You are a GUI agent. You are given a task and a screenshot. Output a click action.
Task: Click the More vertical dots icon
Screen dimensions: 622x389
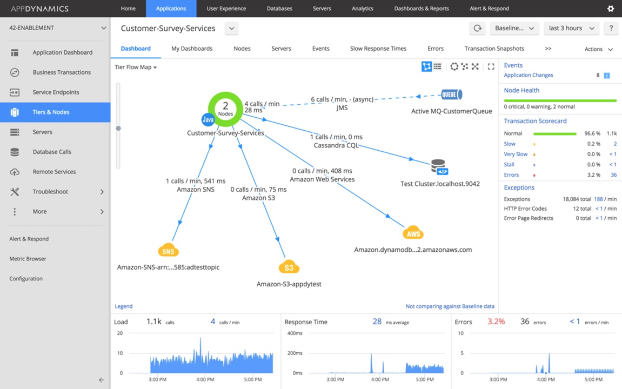[15, 211]
